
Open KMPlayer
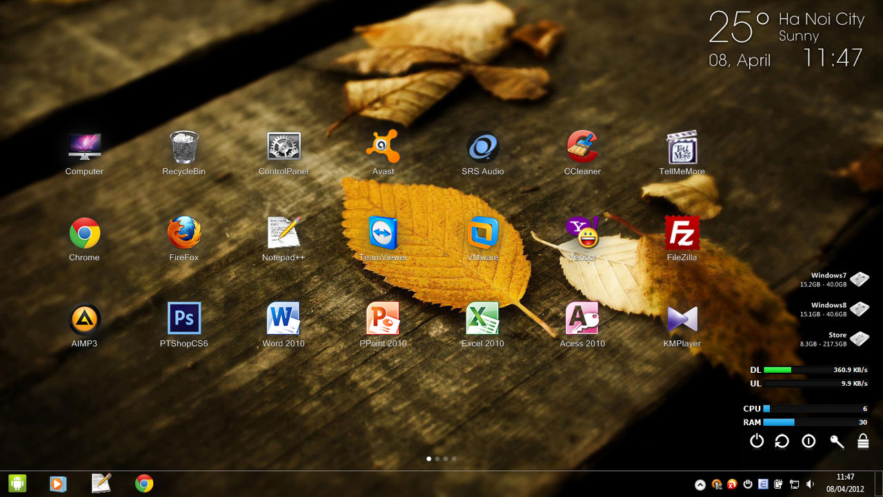click(x=682, y=320)
